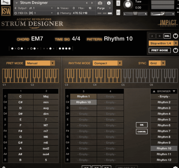Click Empty slot in column 4 row C

pos(110,96)
